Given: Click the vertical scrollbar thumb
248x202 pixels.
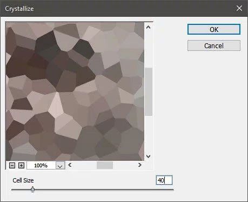Looking at the screenshot, I should 149,92.
